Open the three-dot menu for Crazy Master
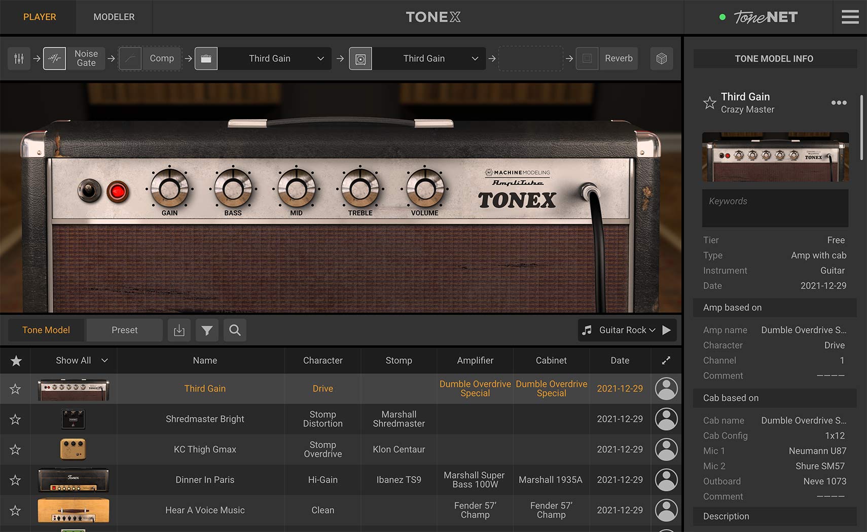867x532 pixels. 839,103
